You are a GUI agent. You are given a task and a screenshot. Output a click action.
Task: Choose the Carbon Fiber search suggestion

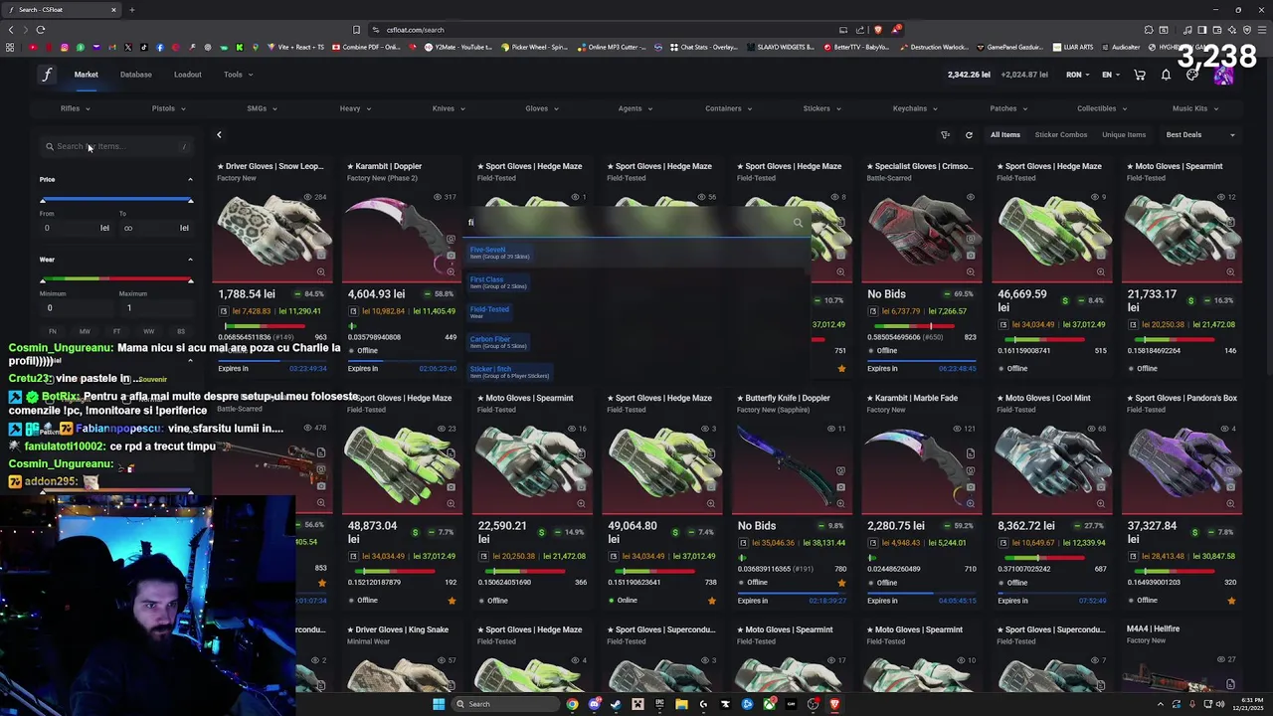tap(636, 342)
